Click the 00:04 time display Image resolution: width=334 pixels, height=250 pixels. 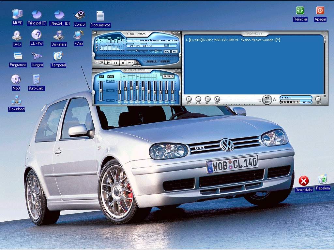pyautogui.click(x=116, y=41)
